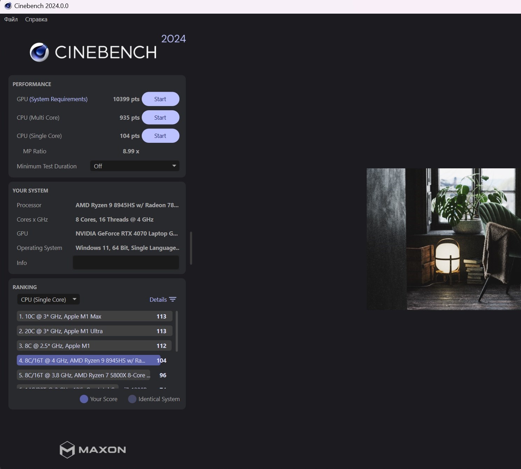Click the Info input field

click(x=126, y=262)
